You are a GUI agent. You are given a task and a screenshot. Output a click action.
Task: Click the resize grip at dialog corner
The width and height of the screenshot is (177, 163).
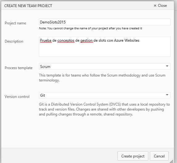[x=171, y=161]
